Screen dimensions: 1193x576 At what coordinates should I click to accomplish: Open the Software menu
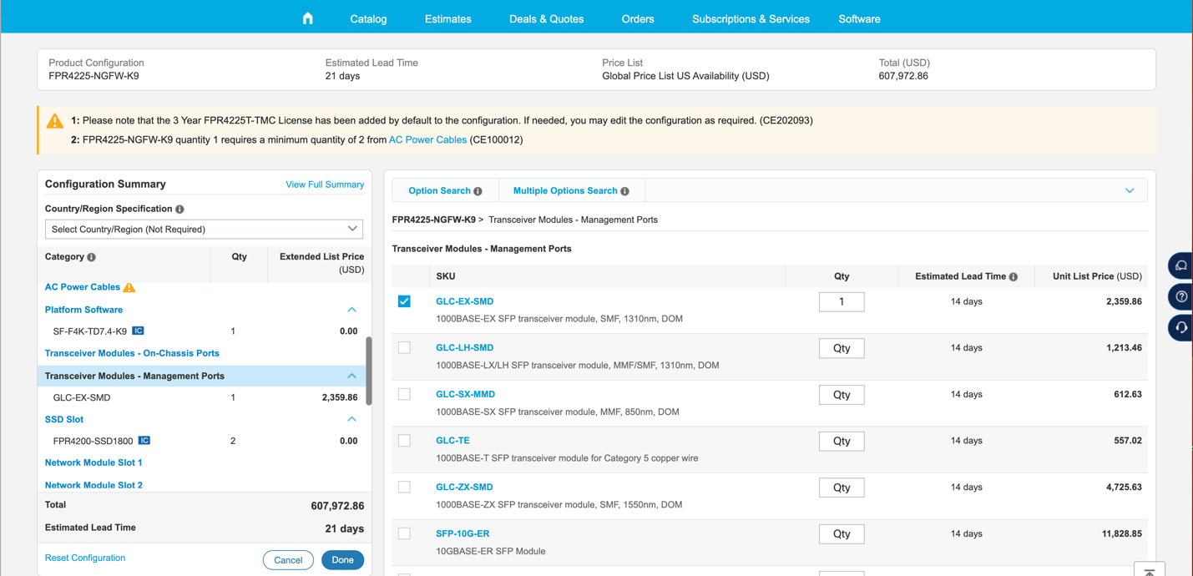[859, 18]
